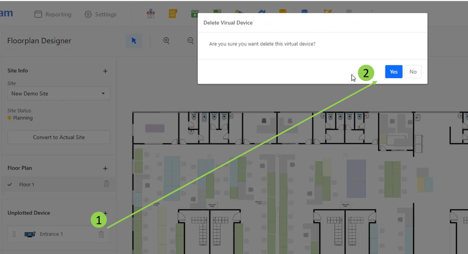Screen dimensions: 468x254
Task: Grab the drag handle for Entrance 1
Action: tap(14, 234)
